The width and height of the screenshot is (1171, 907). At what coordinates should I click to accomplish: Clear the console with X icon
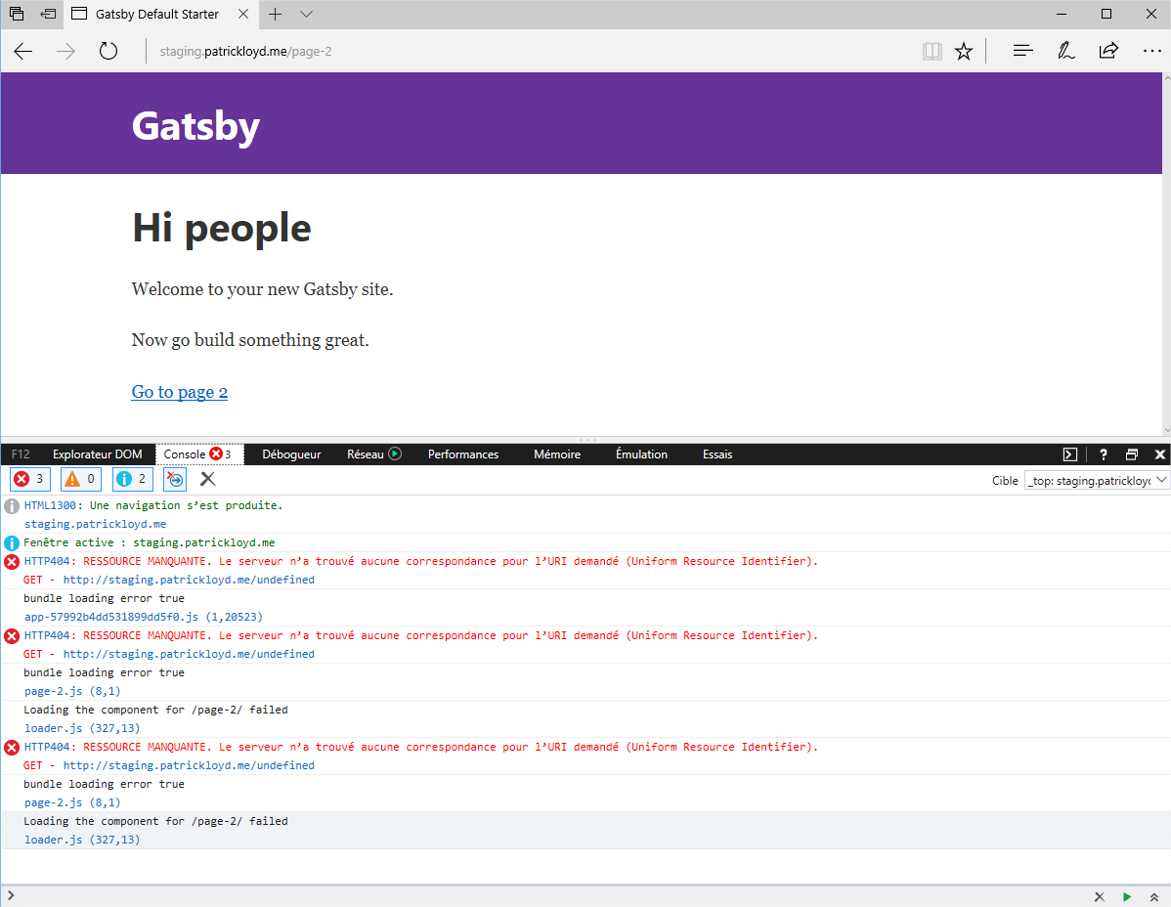tap(207, 479)
